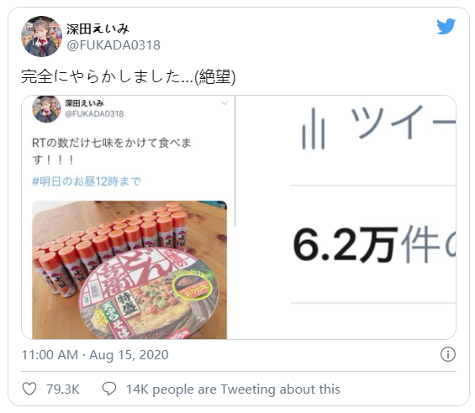Click the Twitter bird logo
The image size is (475, 413).
(446, 27)
